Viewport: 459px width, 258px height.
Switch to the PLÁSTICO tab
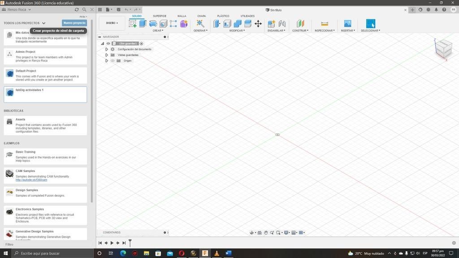pyautogui.click(x=223, y=16)
